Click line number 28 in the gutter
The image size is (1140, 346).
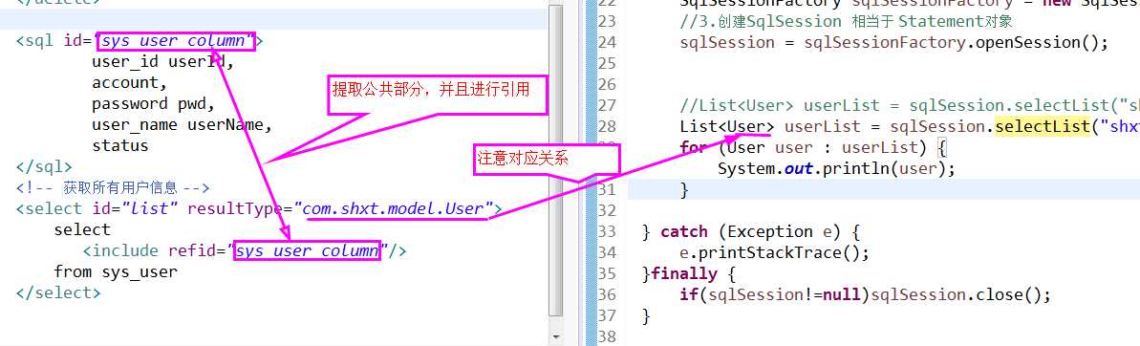pyautogui.click(x=607, y=126)
